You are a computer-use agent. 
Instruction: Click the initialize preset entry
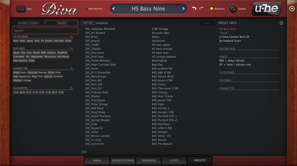click(x=102, y=23)
